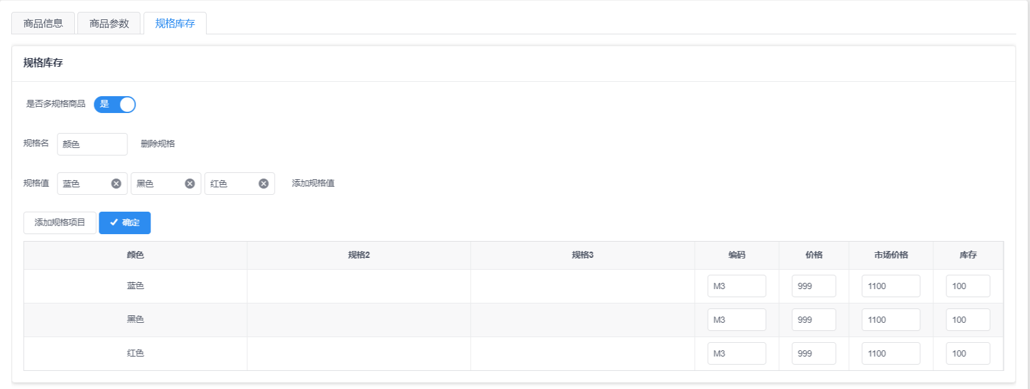This screenshot has width=1030, height=389.
Task: Click the 添加规格值 link
Action: coord(313,184)
